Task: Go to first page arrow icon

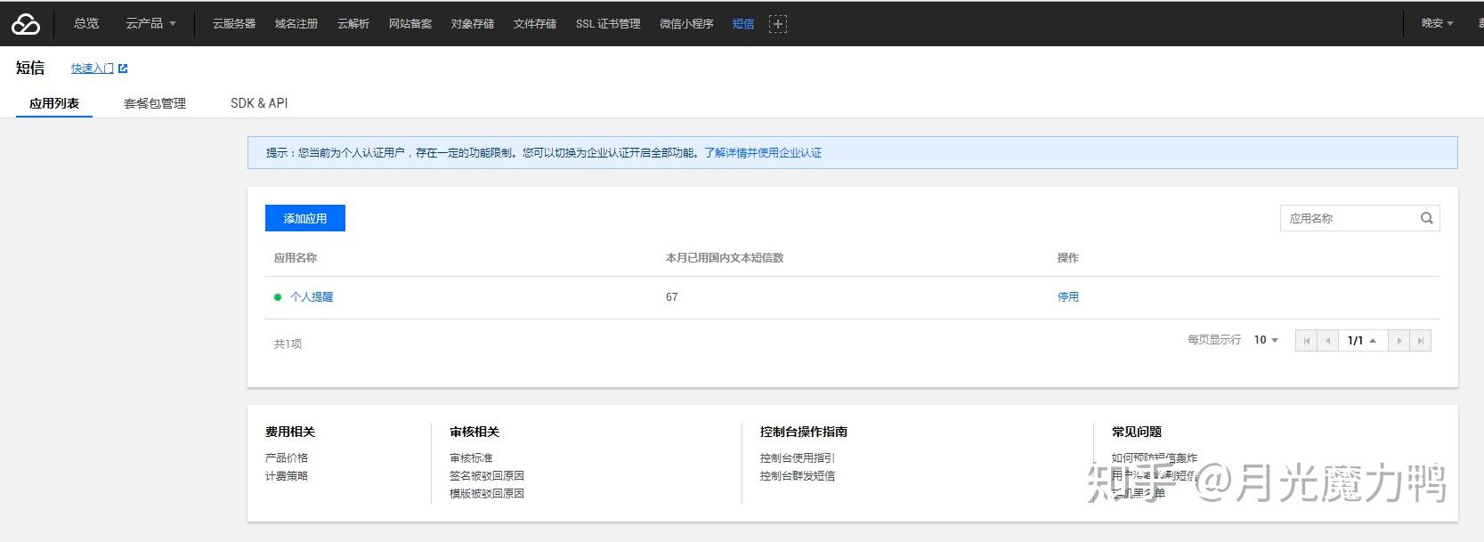Action: pos(1306,341)
